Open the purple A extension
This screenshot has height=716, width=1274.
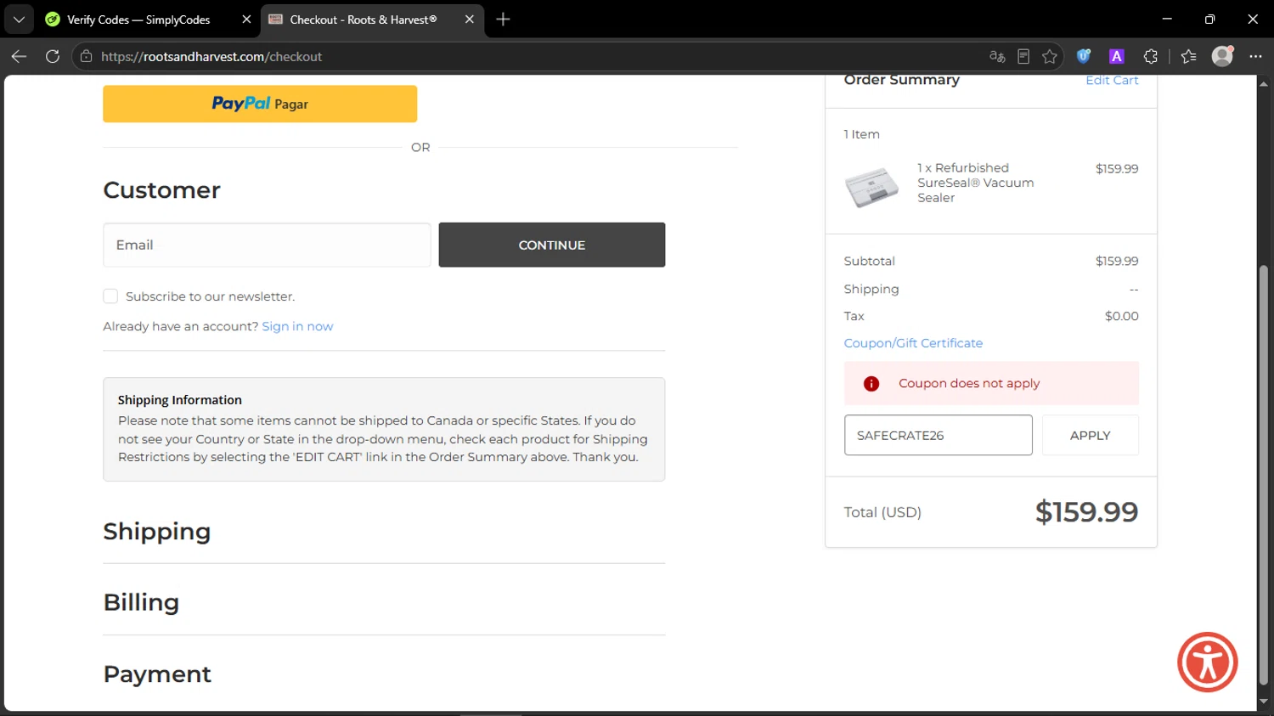[x=1117, y=56]
